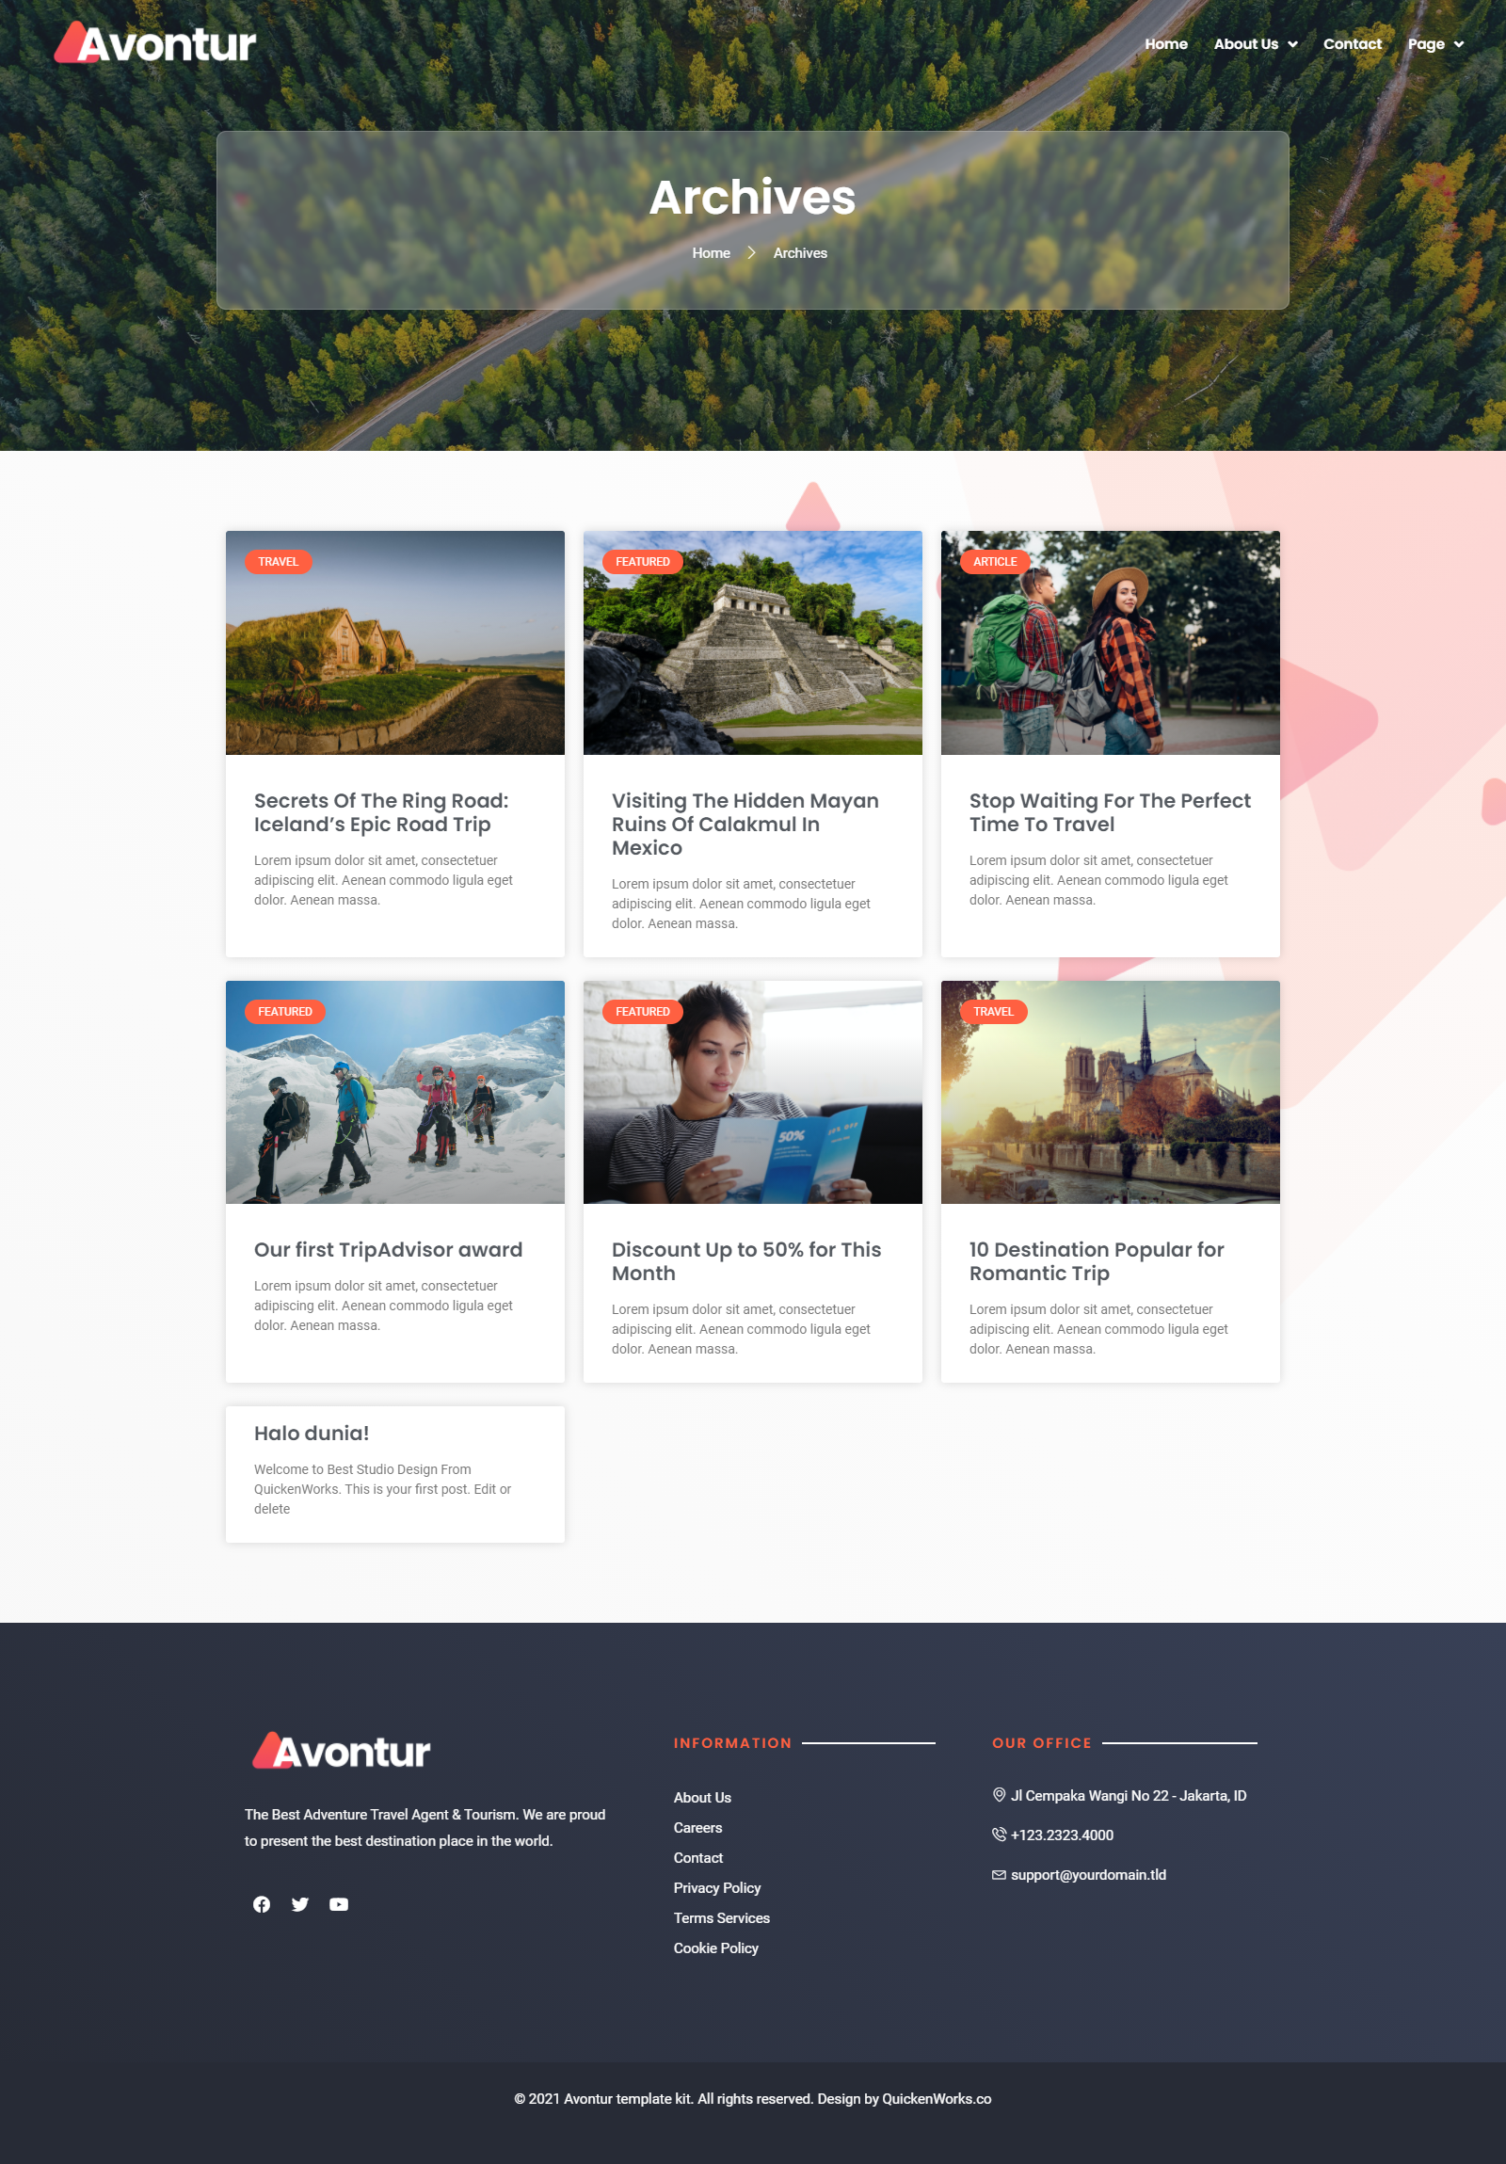1506x2164 pixels.
Task: Select the TRAVEL badge on Iceland post
Action: [x=278, y=561]
